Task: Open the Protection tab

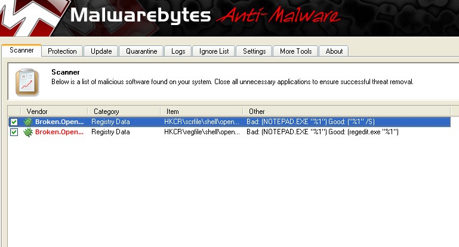Action: (x=62, y=51)
